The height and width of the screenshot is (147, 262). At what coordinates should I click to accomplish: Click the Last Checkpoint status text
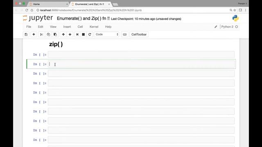pyautogui.click(x=146, y=19)
